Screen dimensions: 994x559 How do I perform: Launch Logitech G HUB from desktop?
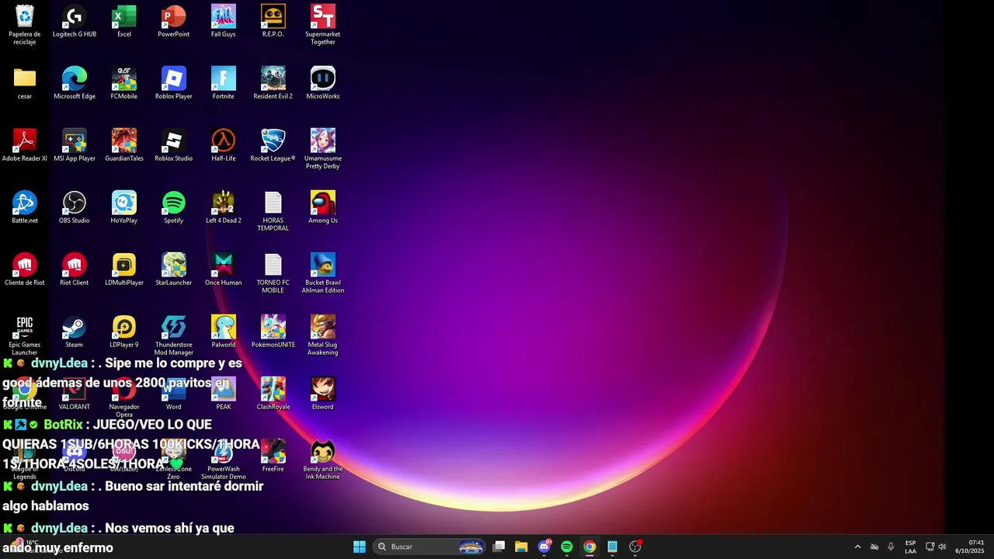75,21
